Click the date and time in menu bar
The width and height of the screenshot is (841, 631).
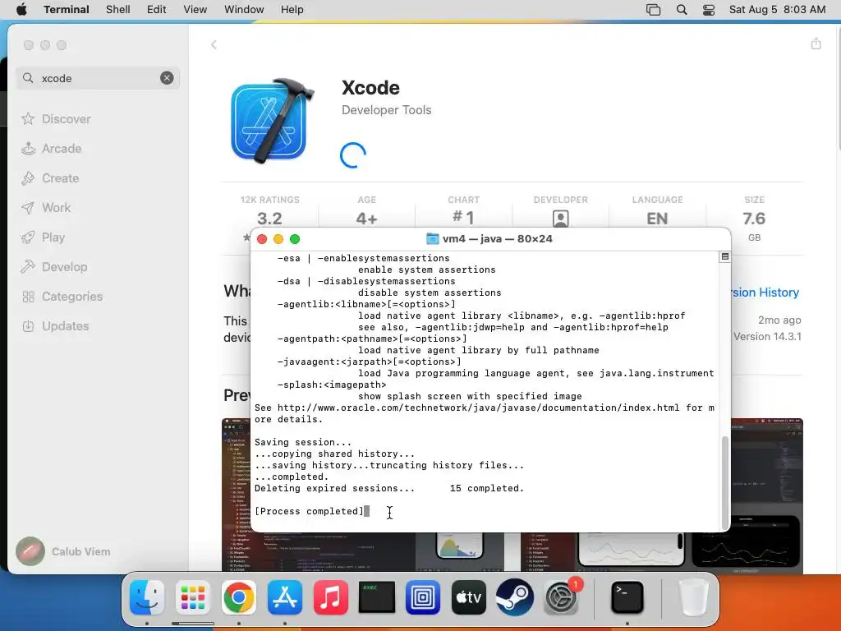point(777,10)
